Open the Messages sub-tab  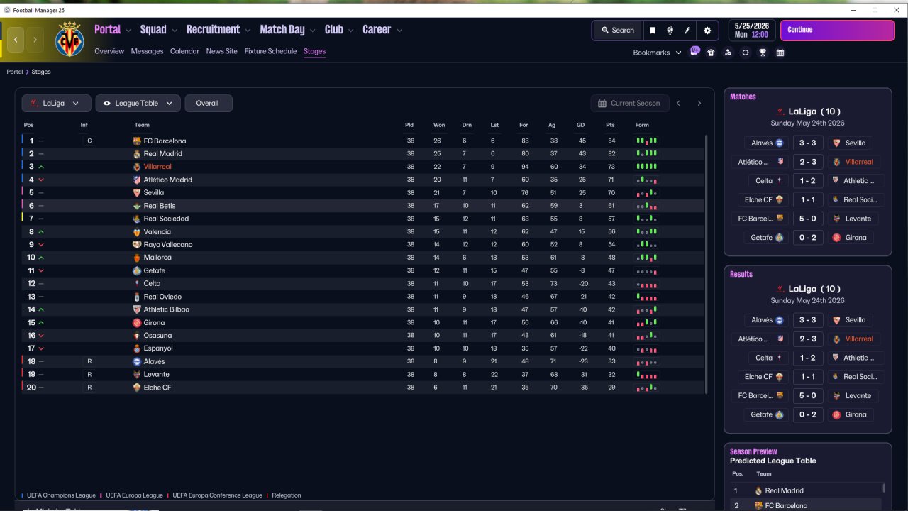point(147,52)
